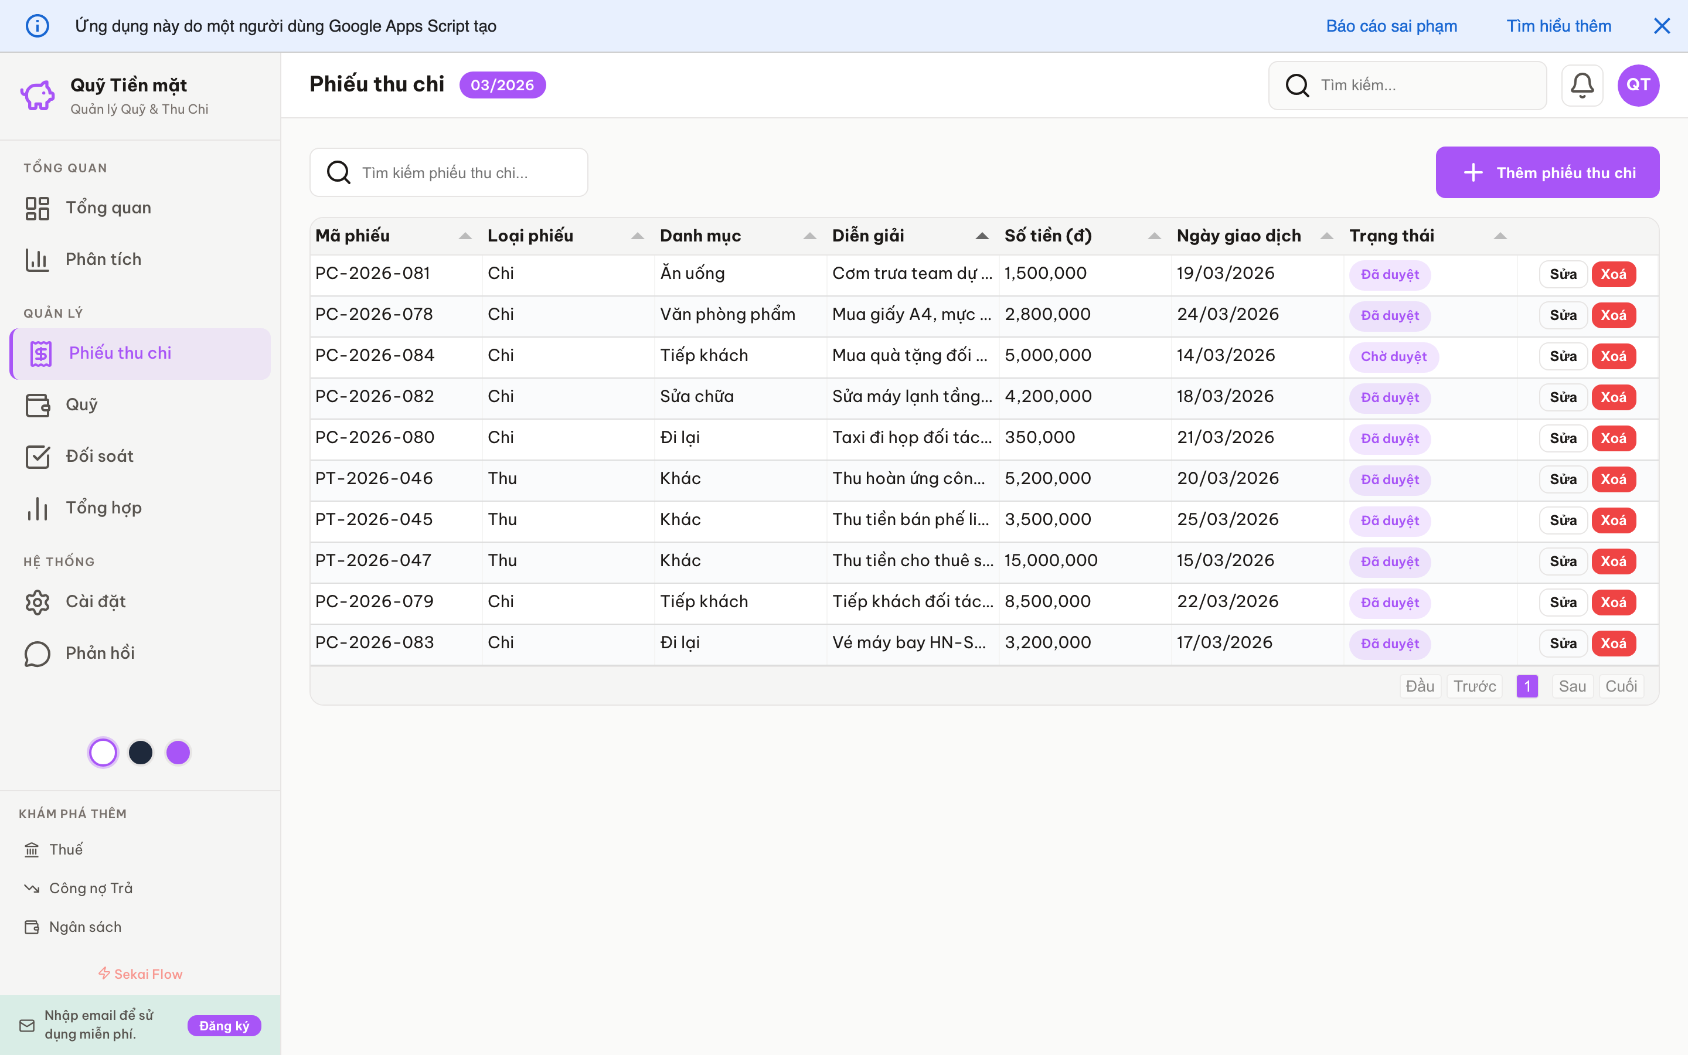Select the purple theme color swatch
The width and height of the screenshot is (1688, 1055).
tap(178, 752)
